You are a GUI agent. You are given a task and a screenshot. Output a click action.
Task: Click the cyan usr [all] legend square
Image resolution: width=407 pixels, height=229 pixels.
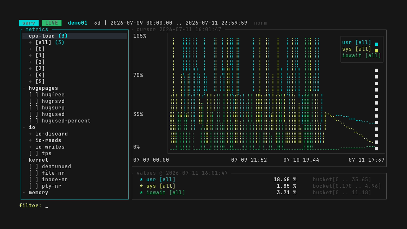[x=376, y=44]
